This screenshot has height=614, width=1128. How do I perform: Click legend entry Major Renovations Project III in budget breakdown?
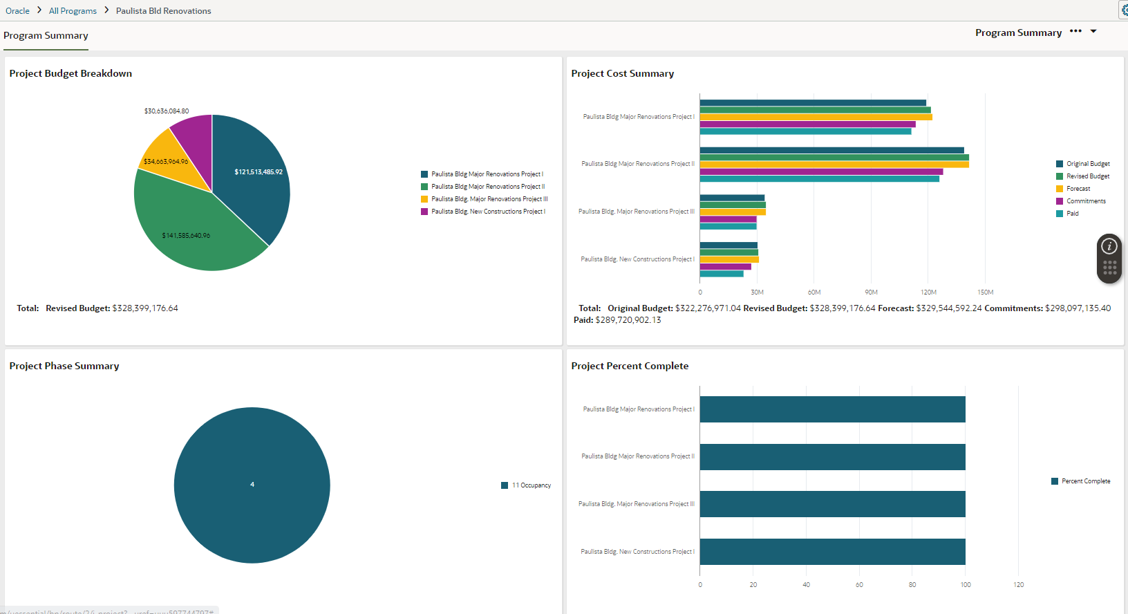485,199
